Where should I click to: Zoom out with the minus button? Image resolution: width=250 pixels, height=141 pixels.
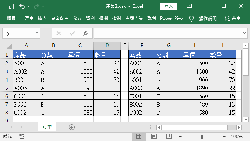click(180, 137)
